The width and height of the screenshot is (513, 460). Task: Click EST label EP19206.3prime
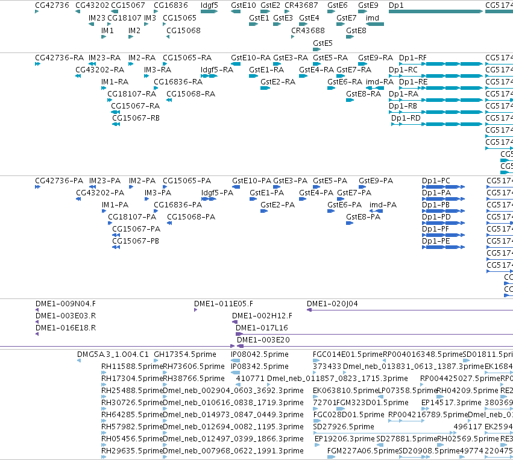tap(344, 439)
